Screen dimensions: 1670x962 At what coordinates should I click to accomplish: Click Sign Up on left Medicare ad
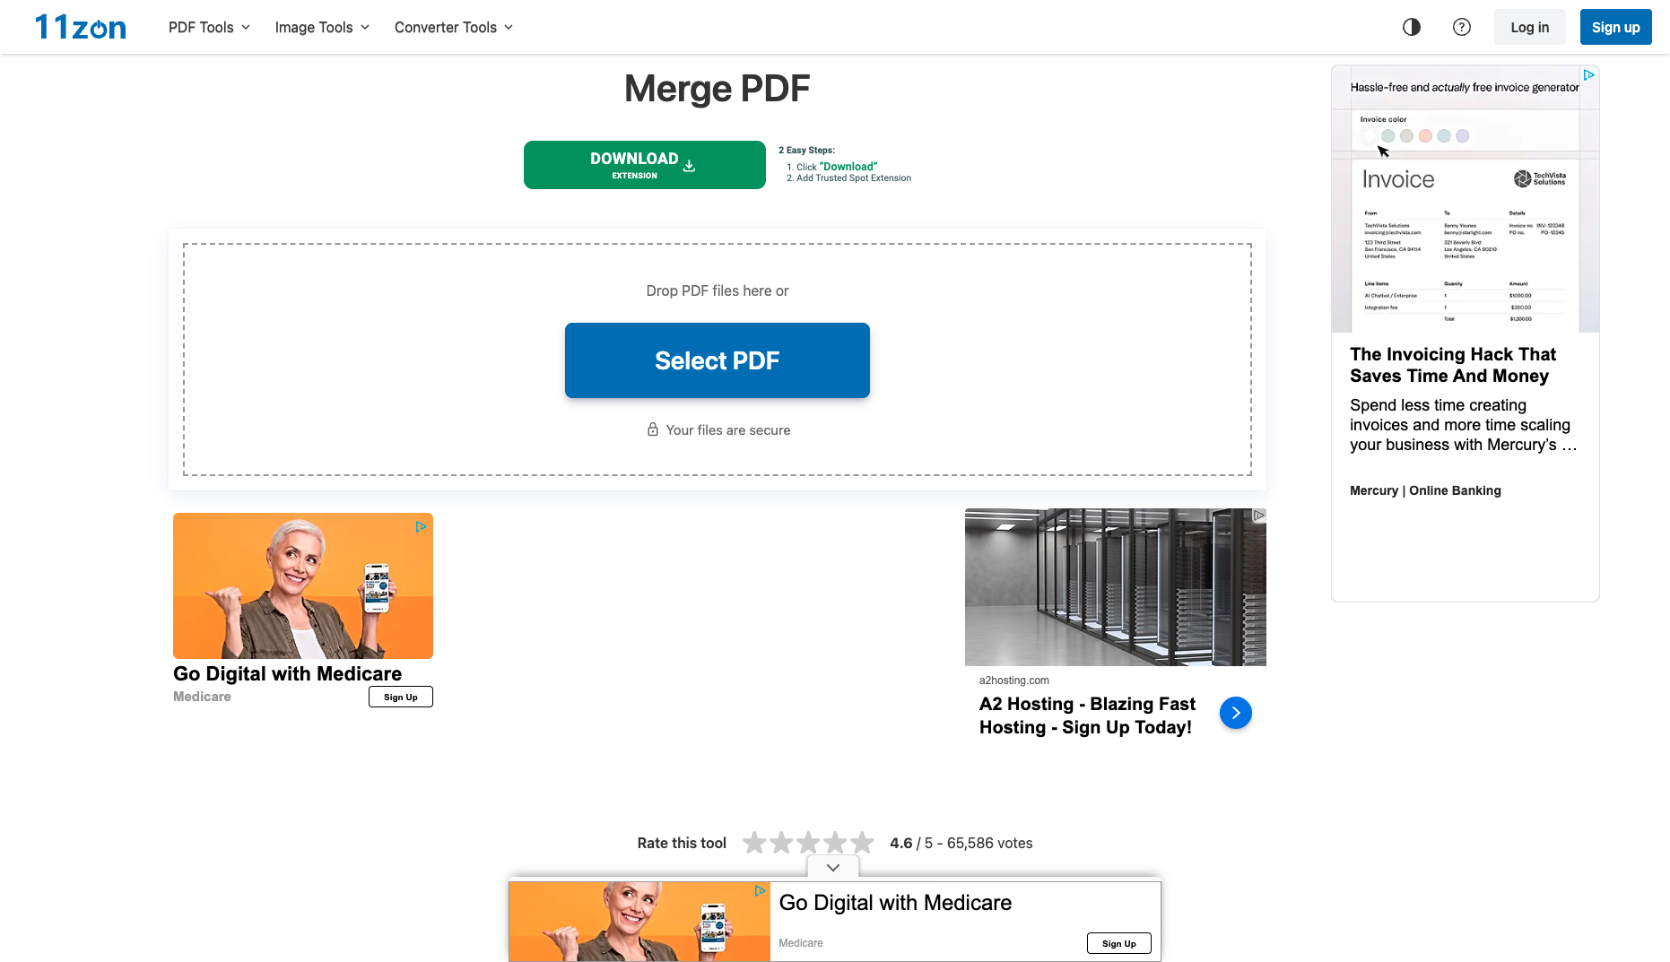point(401,697)
